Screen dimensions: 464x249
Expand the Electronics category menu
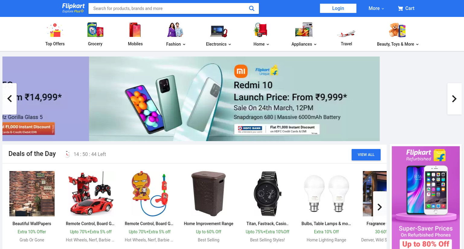click(218, 44)
